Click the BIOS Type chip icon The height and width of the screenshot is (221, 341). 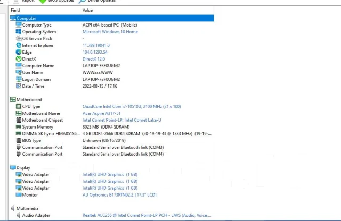(x=19, y=140)
